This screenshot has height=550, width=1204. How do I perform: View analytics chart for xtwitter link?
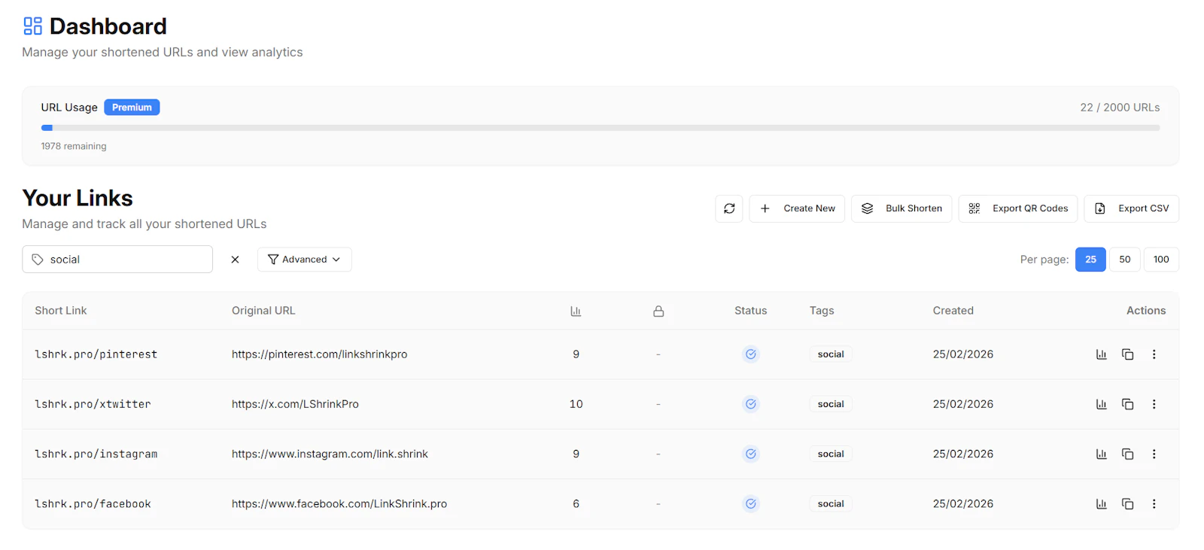(x=1101, y=404)
